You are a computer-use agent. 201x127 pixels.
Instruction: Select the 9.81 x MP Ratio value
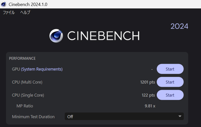click(150, 106)
